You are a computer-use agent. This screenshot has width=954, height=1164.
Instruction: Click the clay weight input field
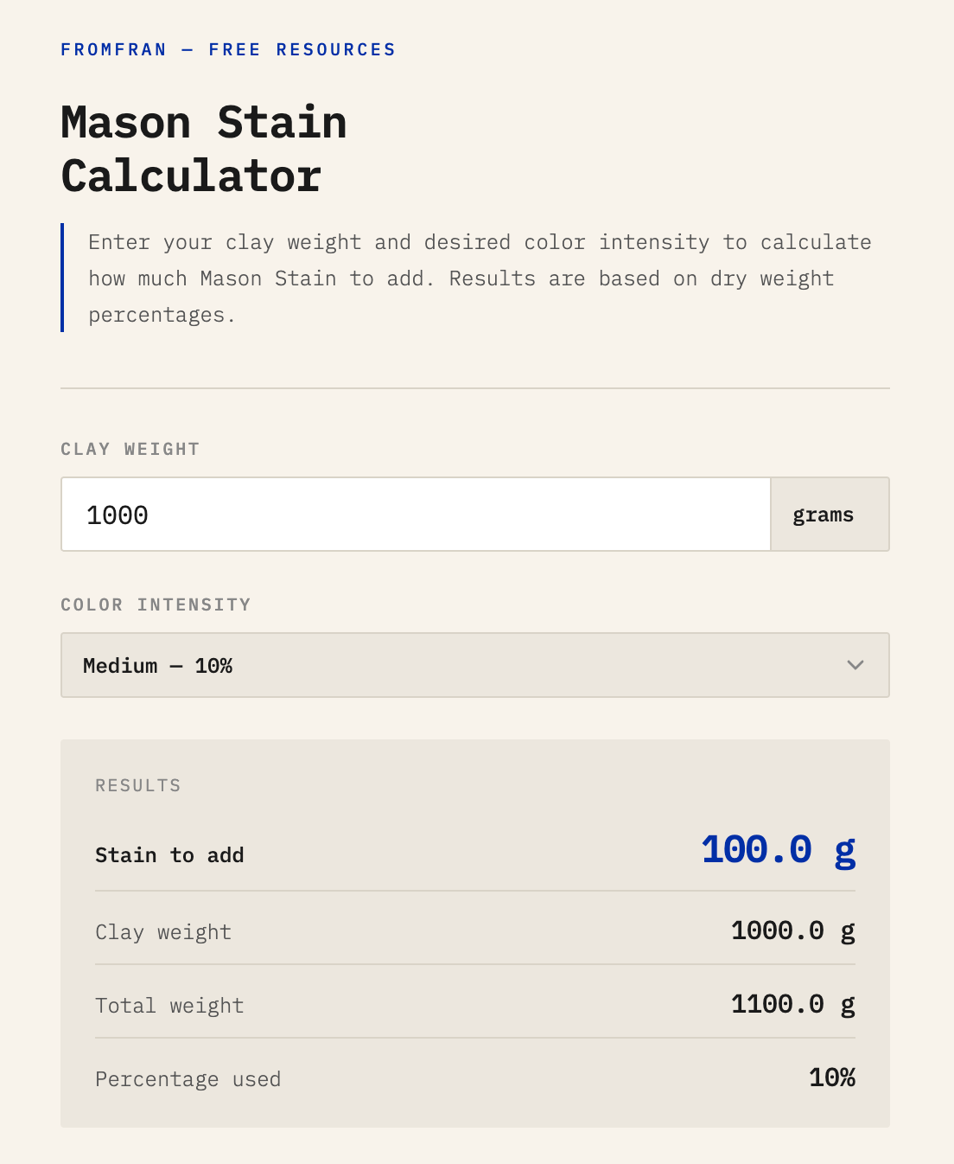click(415, 514)
